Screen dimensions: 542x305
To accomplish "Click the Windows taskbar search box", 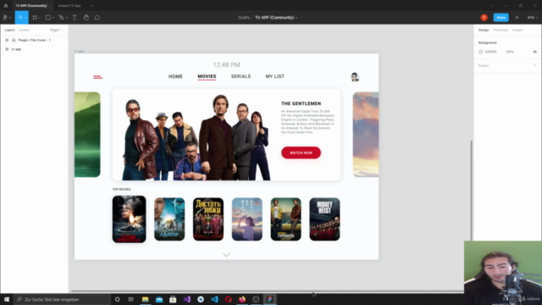I will (62, 299).
